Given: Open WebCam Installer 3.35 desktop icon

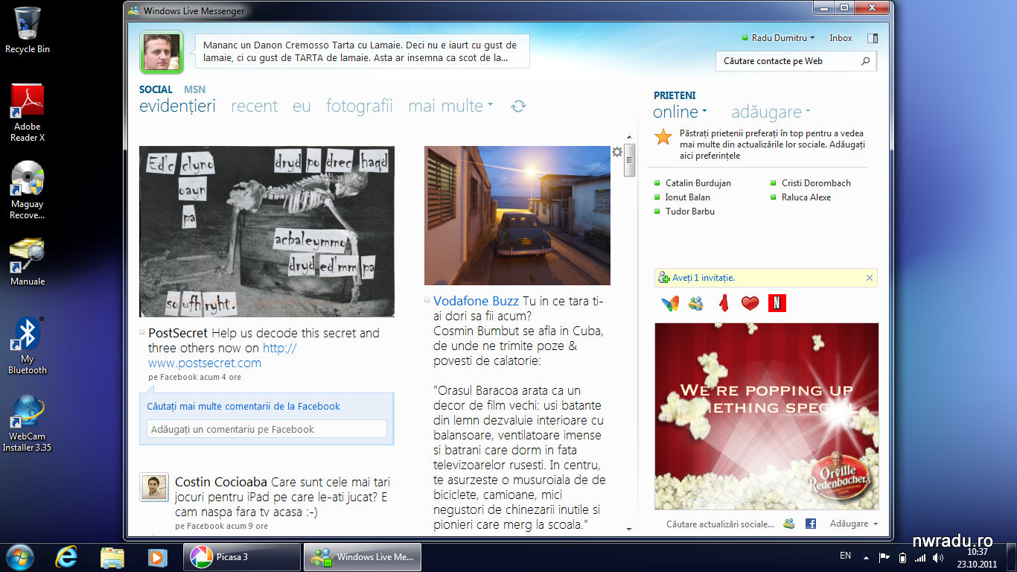Looking at the screenshot, I should click(28, 423).
